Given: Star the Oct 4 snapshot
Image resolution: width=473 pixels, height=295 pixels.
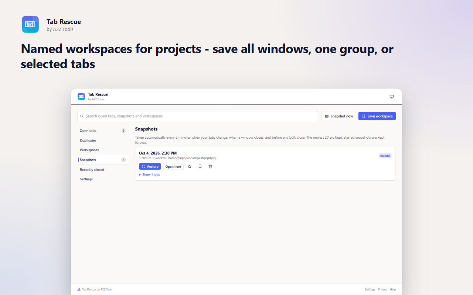Looking at the screenshot, I should (190, 167).
